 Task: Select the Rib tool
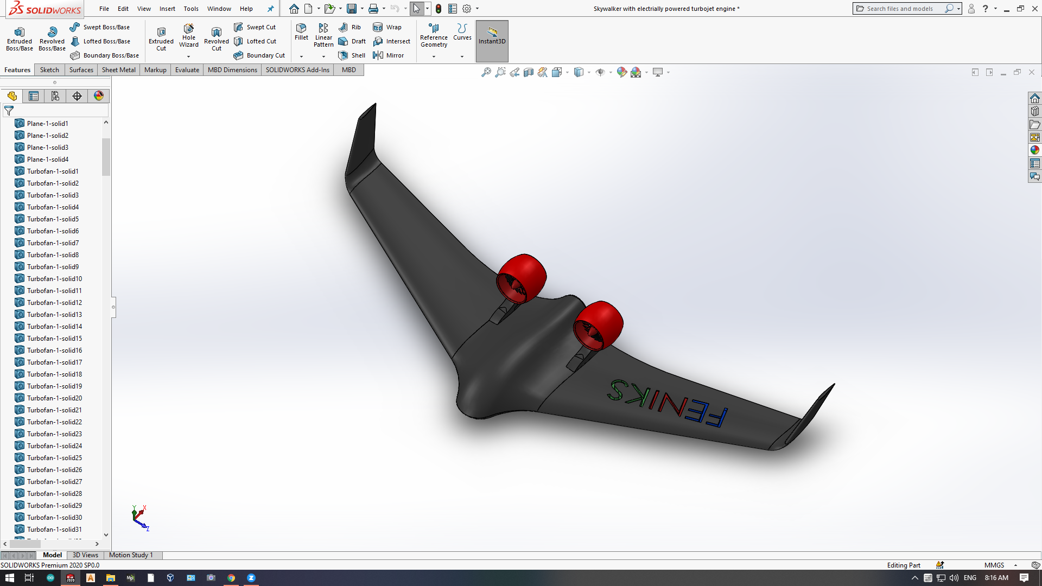(350, 27)
